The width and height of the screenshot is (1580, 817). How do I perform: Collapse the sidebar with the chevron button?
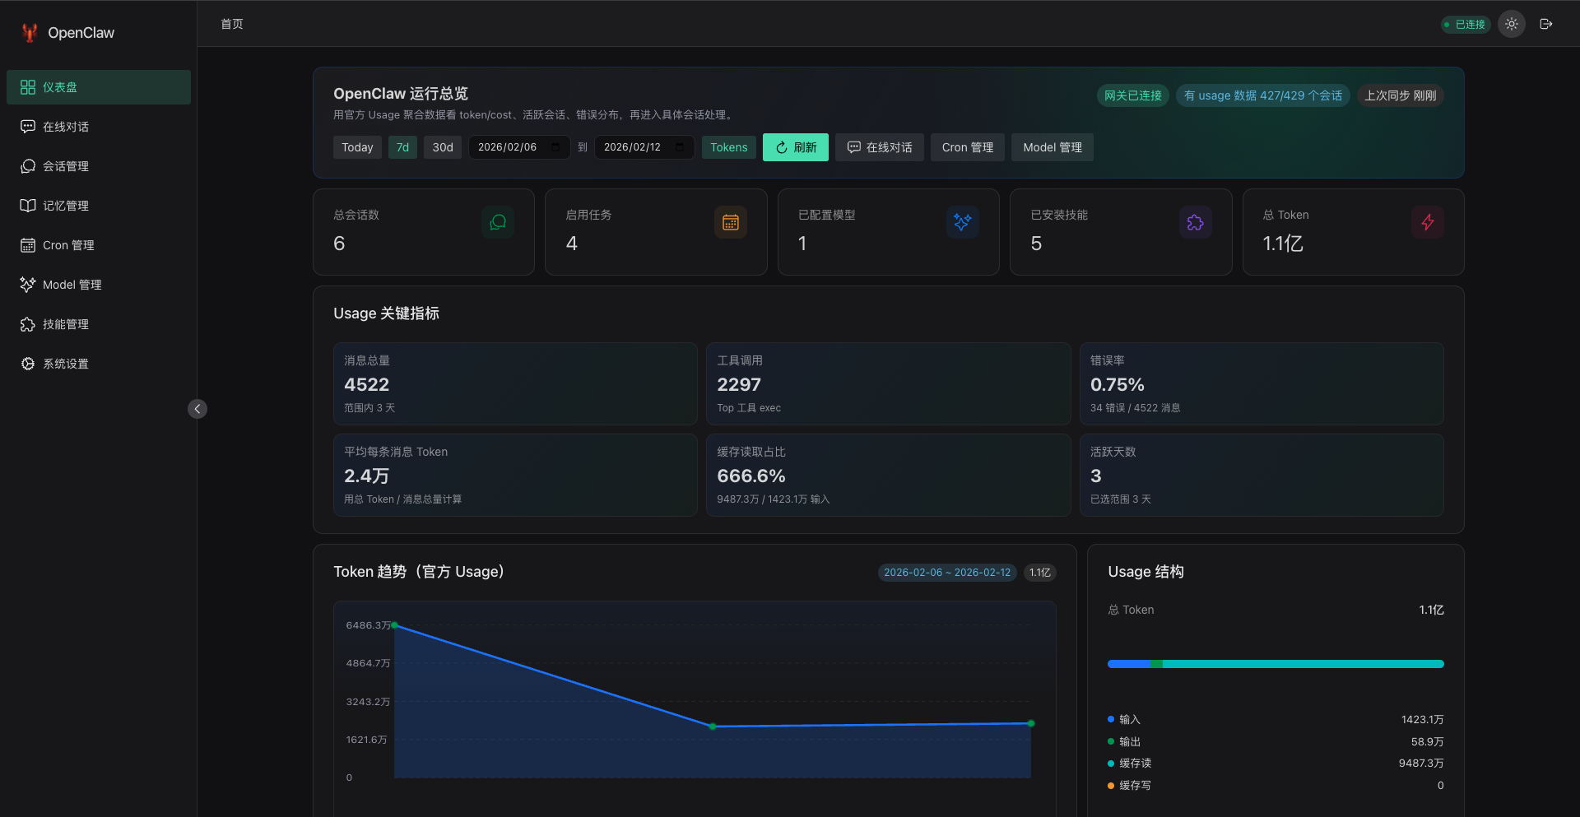[197, 409]
